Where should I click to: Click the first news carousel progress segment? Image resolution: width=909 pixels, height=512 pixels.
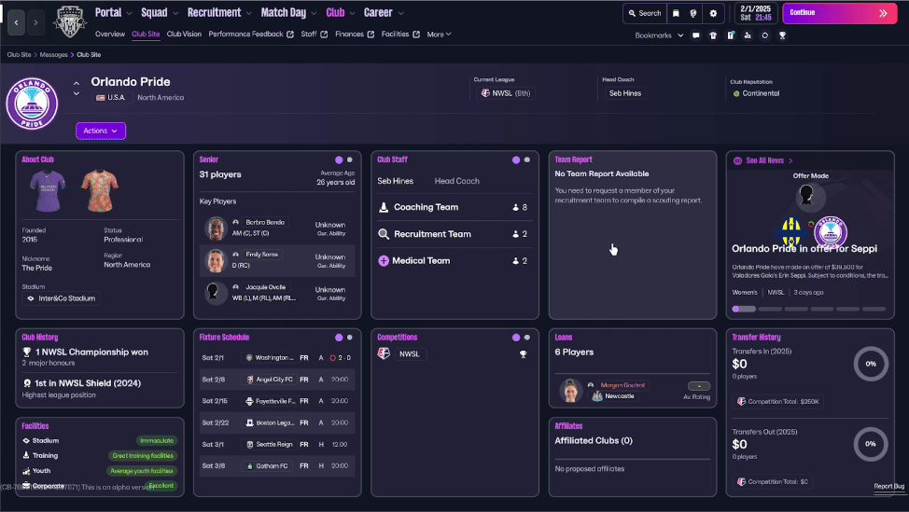pyautogui.click(x=744, y=310)
